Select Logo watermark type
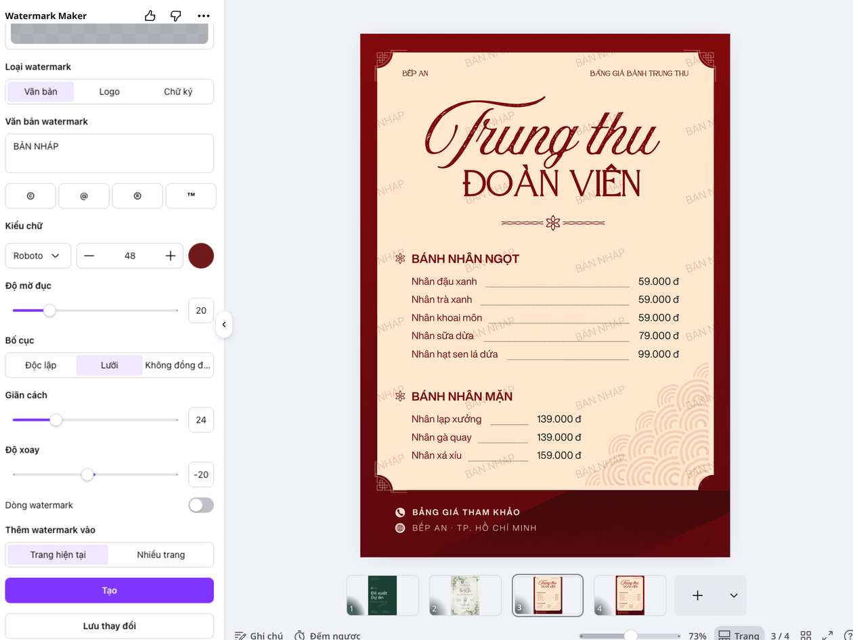Image resolution: width=853 pixels, height=640 pixels. point(110,91)
